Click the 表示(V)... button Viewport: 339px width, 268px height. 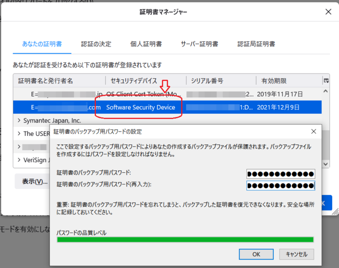pyautogui.click(x=32, y=181)
